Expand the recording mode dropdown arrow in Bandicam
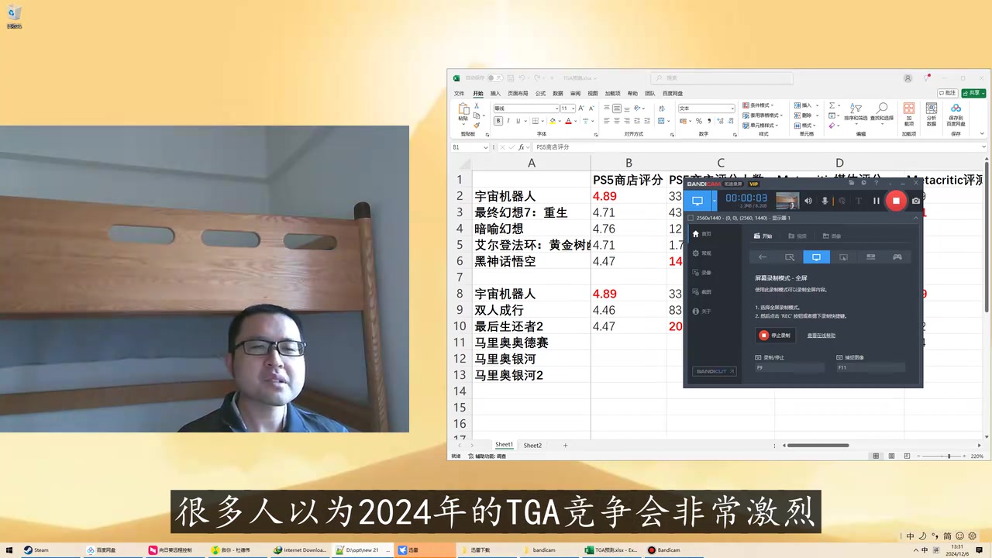Screen dimensions: 992x558 coord(715,201)
